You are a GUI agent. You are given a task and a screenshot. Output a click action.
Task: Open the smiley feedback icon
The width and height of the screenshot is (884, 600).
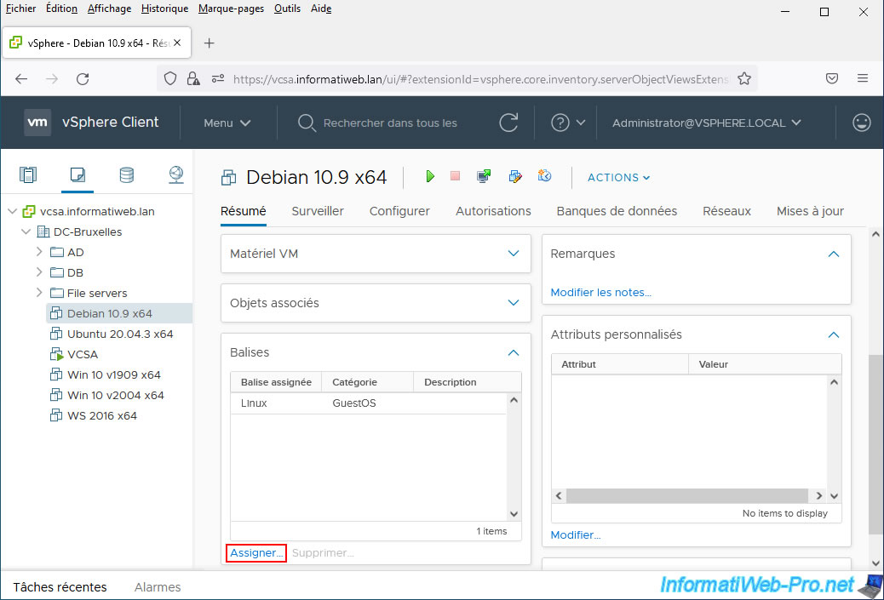click(x=861, y=123)
